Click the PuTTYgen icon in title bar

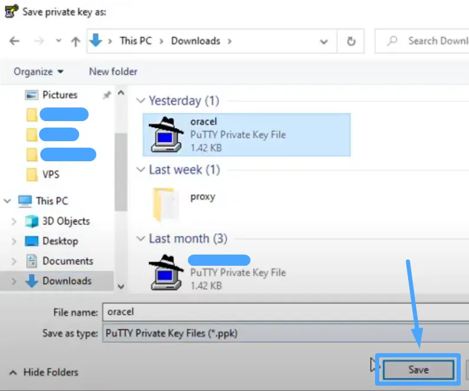12,11
